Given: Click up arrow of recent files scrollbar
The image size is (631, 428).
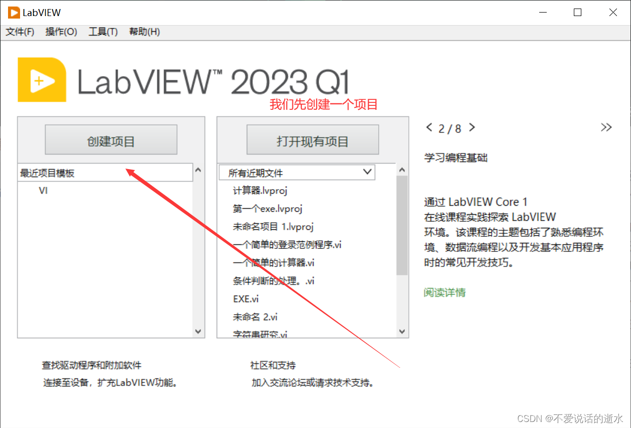Looking at the screenshot, I should (401, 170).
